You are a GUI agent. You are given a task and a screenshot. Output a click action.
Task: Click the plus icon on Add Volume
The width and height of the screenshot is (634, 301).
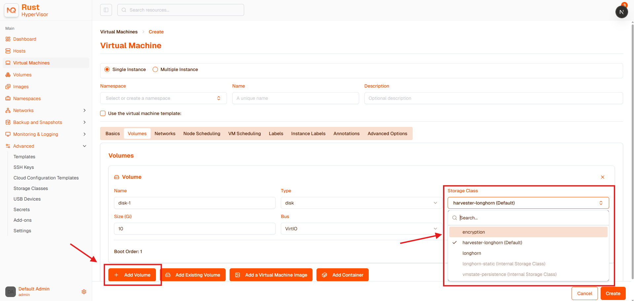[116, 275]
